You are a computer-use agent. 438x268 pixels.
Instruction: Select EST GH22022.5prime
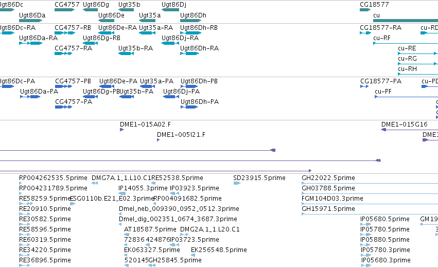click(328, 178)
